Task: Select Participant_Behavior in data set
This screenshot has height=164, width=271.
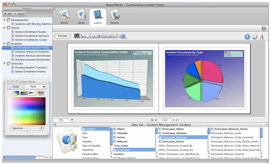Action: pos(183,137)
